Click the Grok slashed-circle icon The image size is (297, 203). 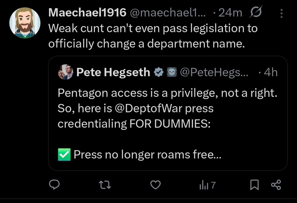tap(255, 12)
